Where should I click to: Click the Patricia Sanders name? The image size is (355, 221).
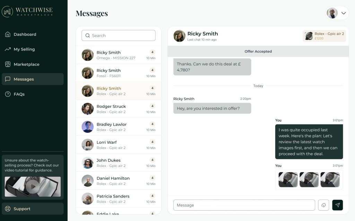tap(113, 196)
